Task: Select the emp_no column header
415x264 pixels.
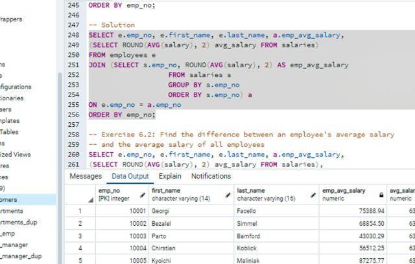Action: pos(123,194)
